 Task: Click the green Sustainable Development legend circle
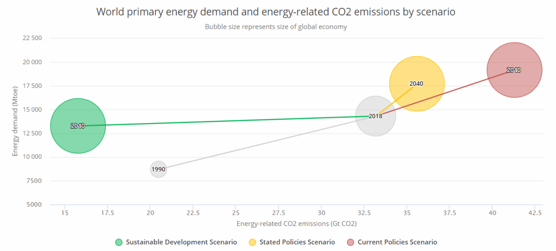tap(119, 242)
